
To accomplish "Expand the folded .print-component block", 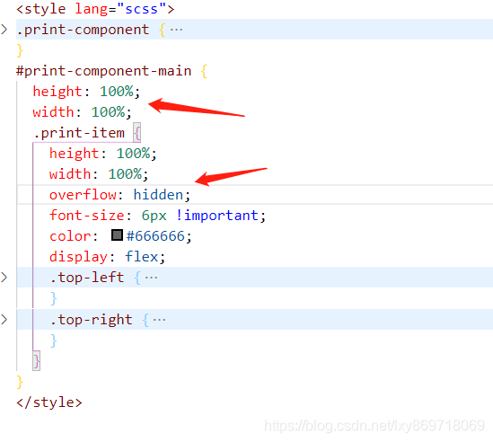I will point(4,30).
